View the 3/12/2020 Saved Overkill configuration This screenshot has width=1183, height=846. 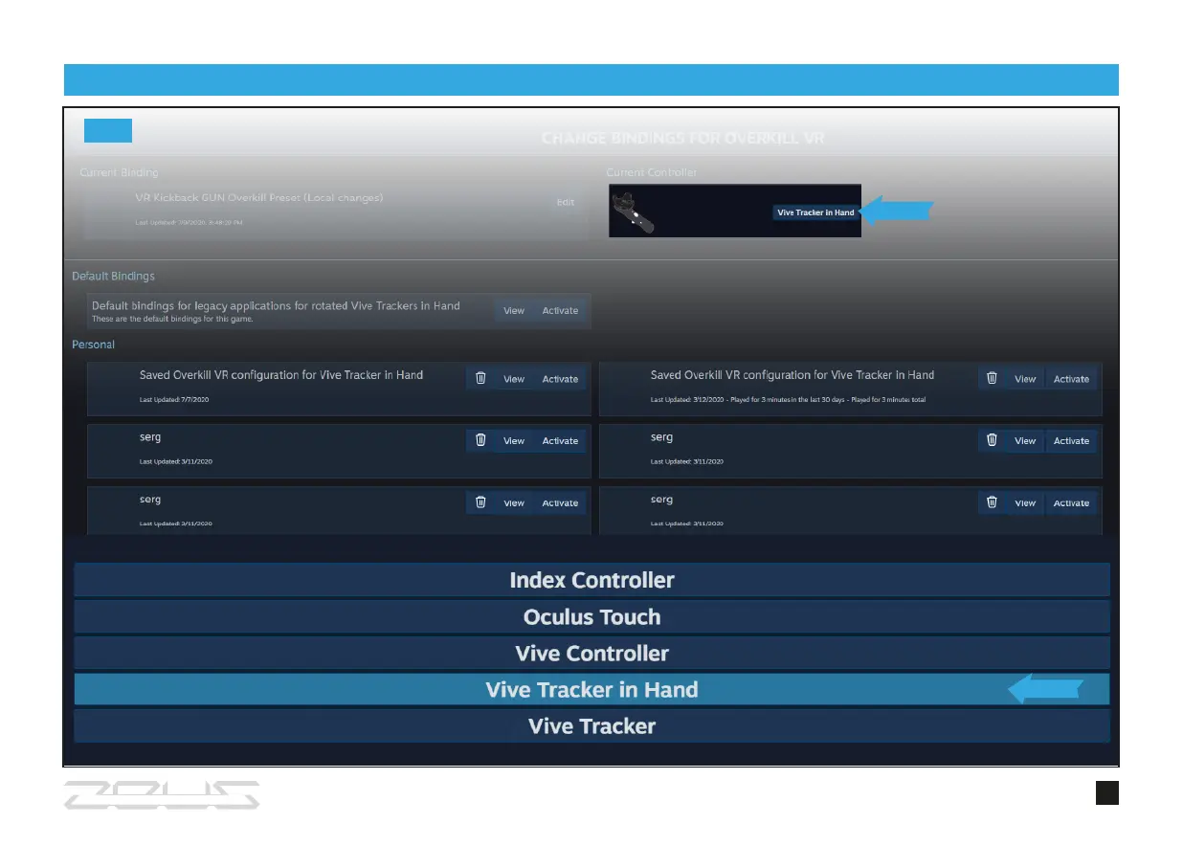pyautogui.click(x=1025, y=379)
